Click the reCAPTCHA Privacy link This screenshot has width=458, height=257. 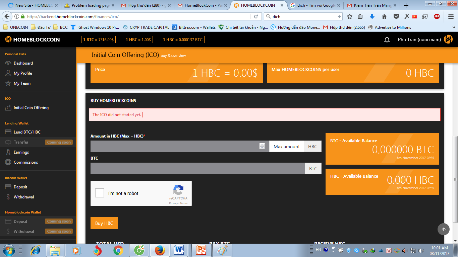[x=173, y=203]
